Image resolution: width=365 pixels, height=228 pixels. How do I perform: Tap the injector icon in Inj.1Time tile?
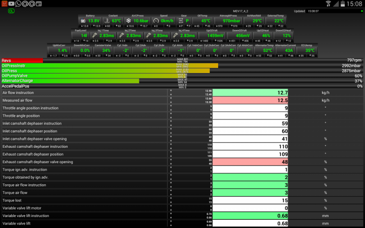tap(94, 35)
